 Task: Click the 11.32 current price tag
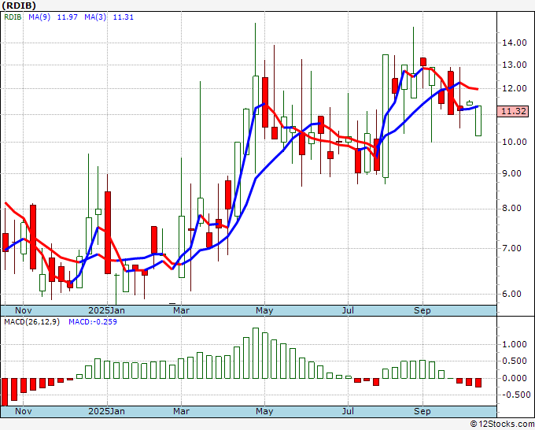(x=512, y=112)
